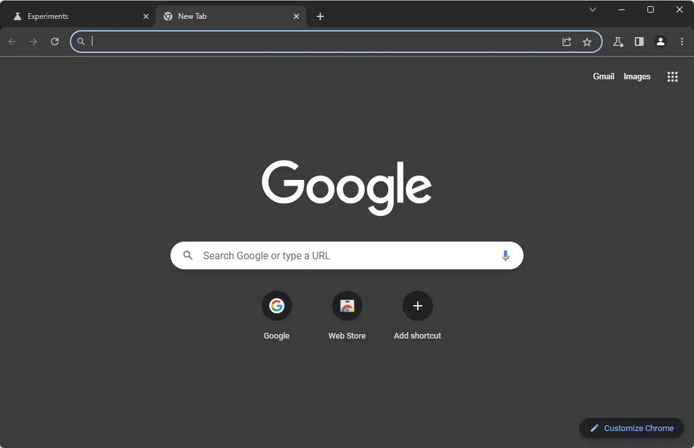The height and width of the screenshot is (448, 694).
Task: Open Gmail link
Action: pos(603,77)
